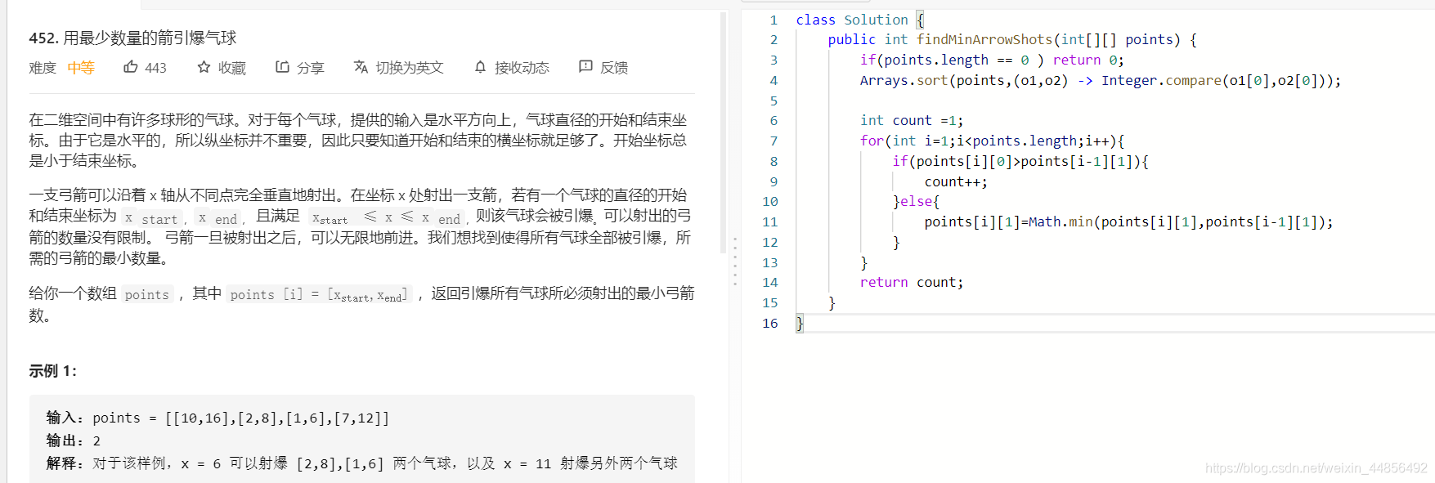Click the 示例 1 heading
Image resolution: width=1435 pixels, height=483 pixels.
[53, 371]
